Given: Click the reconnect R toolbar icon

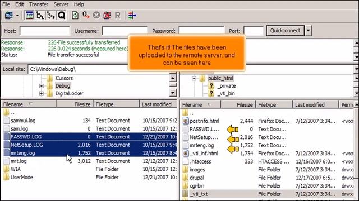Looking at the screenshot, I should [118, 16].
